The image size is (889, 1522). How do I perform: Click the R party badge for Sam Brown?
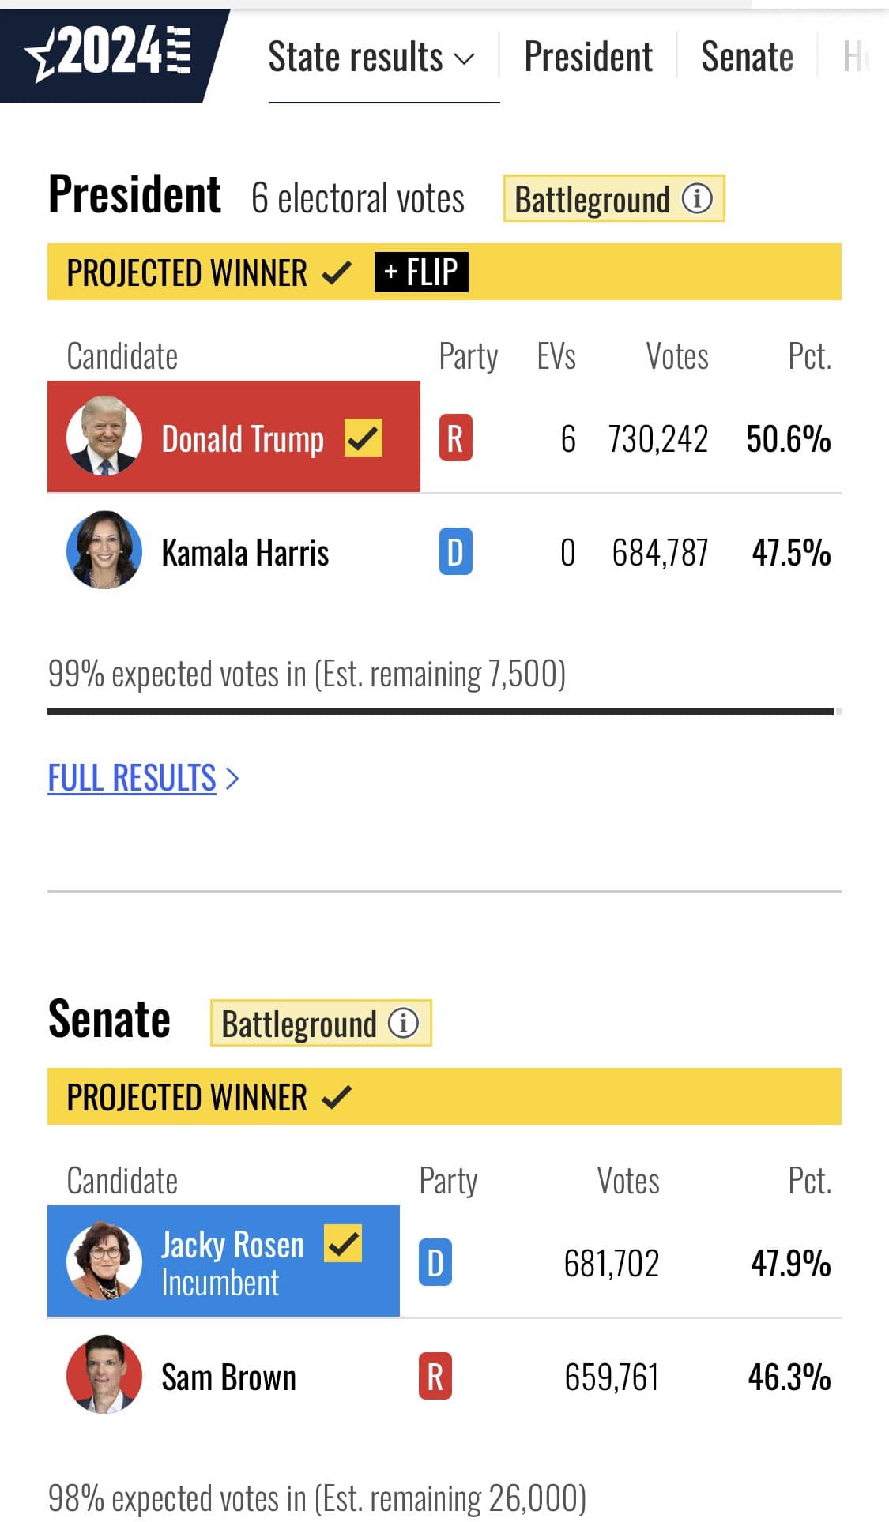pyautogui.click(x=435, y=1377)
